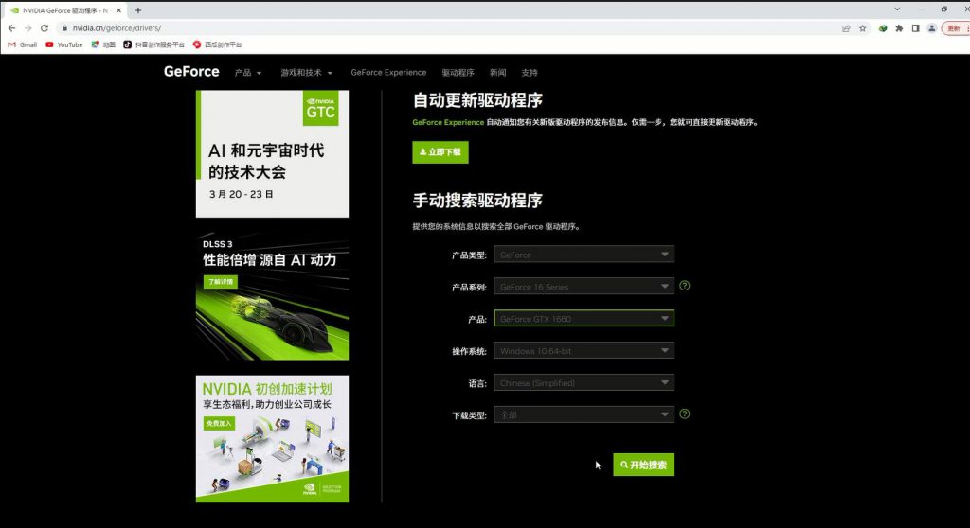Viewport: 970px width, 528px height.
Task: Open the DLSS 3 promo banner
Action: click(x=272, y=296)
